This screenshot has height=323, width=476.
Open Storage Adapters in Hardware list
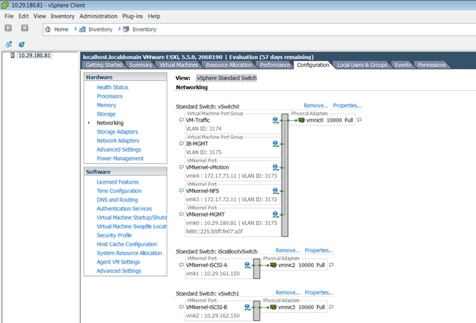pos(117,132)
